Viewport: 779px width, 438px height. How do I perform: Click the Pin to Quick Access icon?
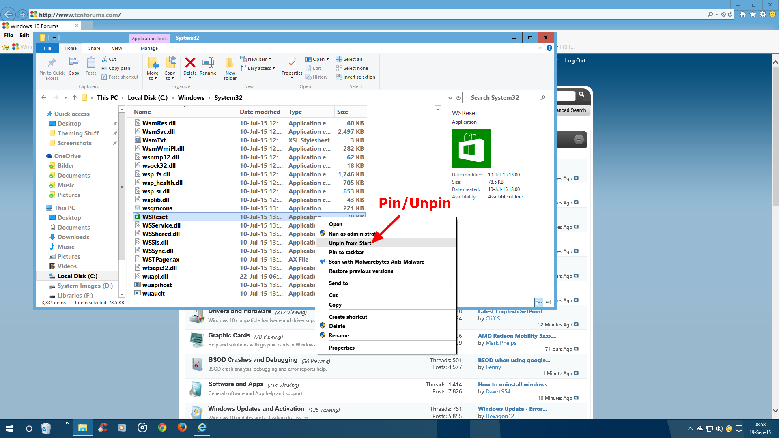coord(51,63)
